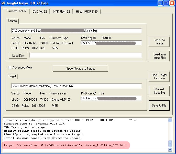The image size is (176, 154).
Task: Select the Target tab
Action: [12, 76]
